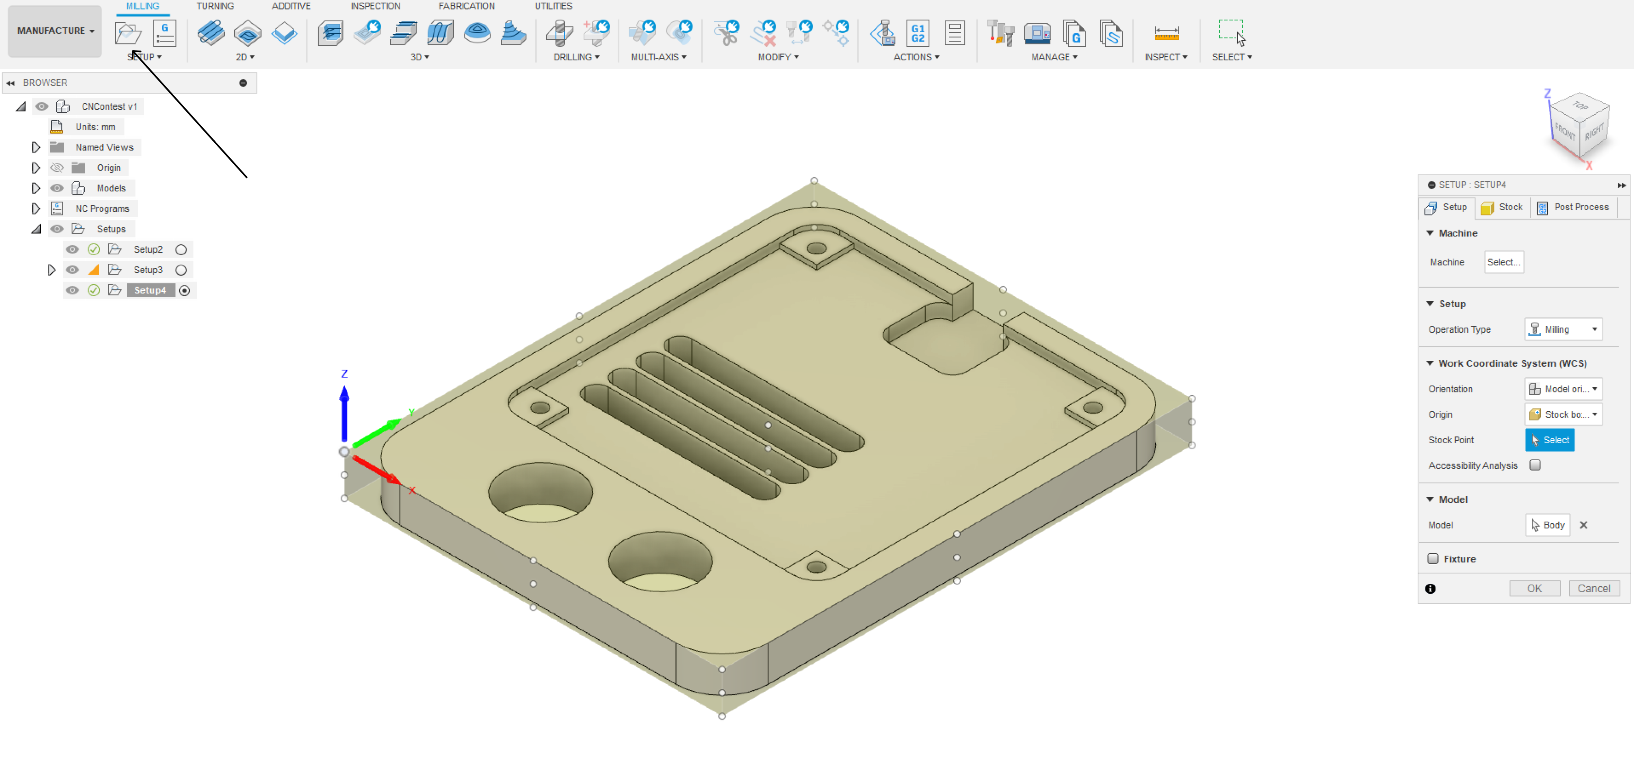Enable Accessibility Analysis checkbox
Screen dimensions: 1634x776
tap(1535, 465)
